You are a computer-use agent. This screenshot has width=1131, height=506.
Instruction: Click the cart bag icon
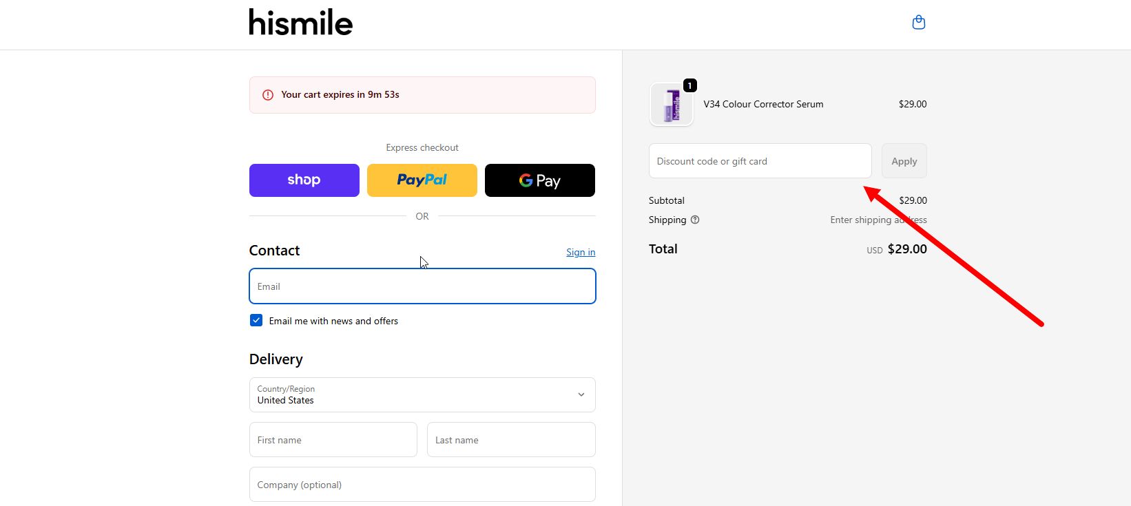(x=918, y=21)
